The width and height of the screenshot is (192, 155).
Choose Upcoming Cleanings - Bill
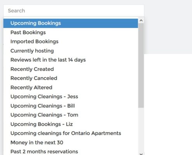[x=71, y=106]
